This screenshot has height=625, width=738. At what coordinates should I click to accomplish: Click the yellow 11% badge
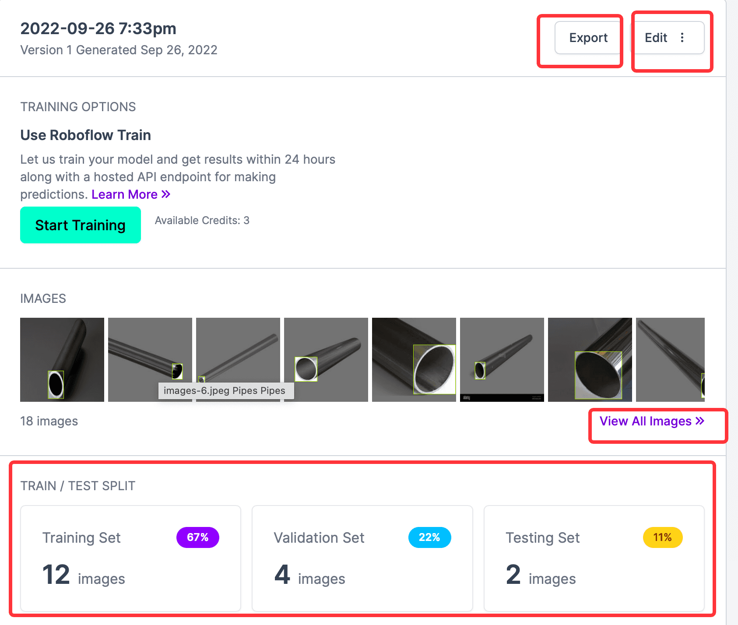(x=663, y=537)
